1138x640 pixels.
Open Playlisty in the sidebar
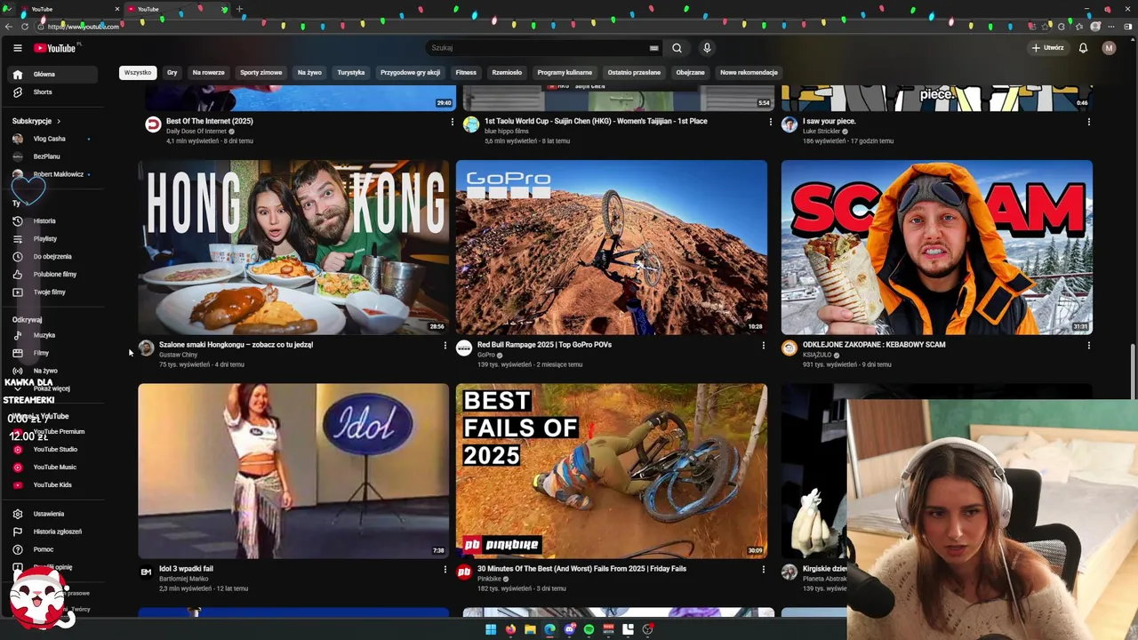(52, 238)
